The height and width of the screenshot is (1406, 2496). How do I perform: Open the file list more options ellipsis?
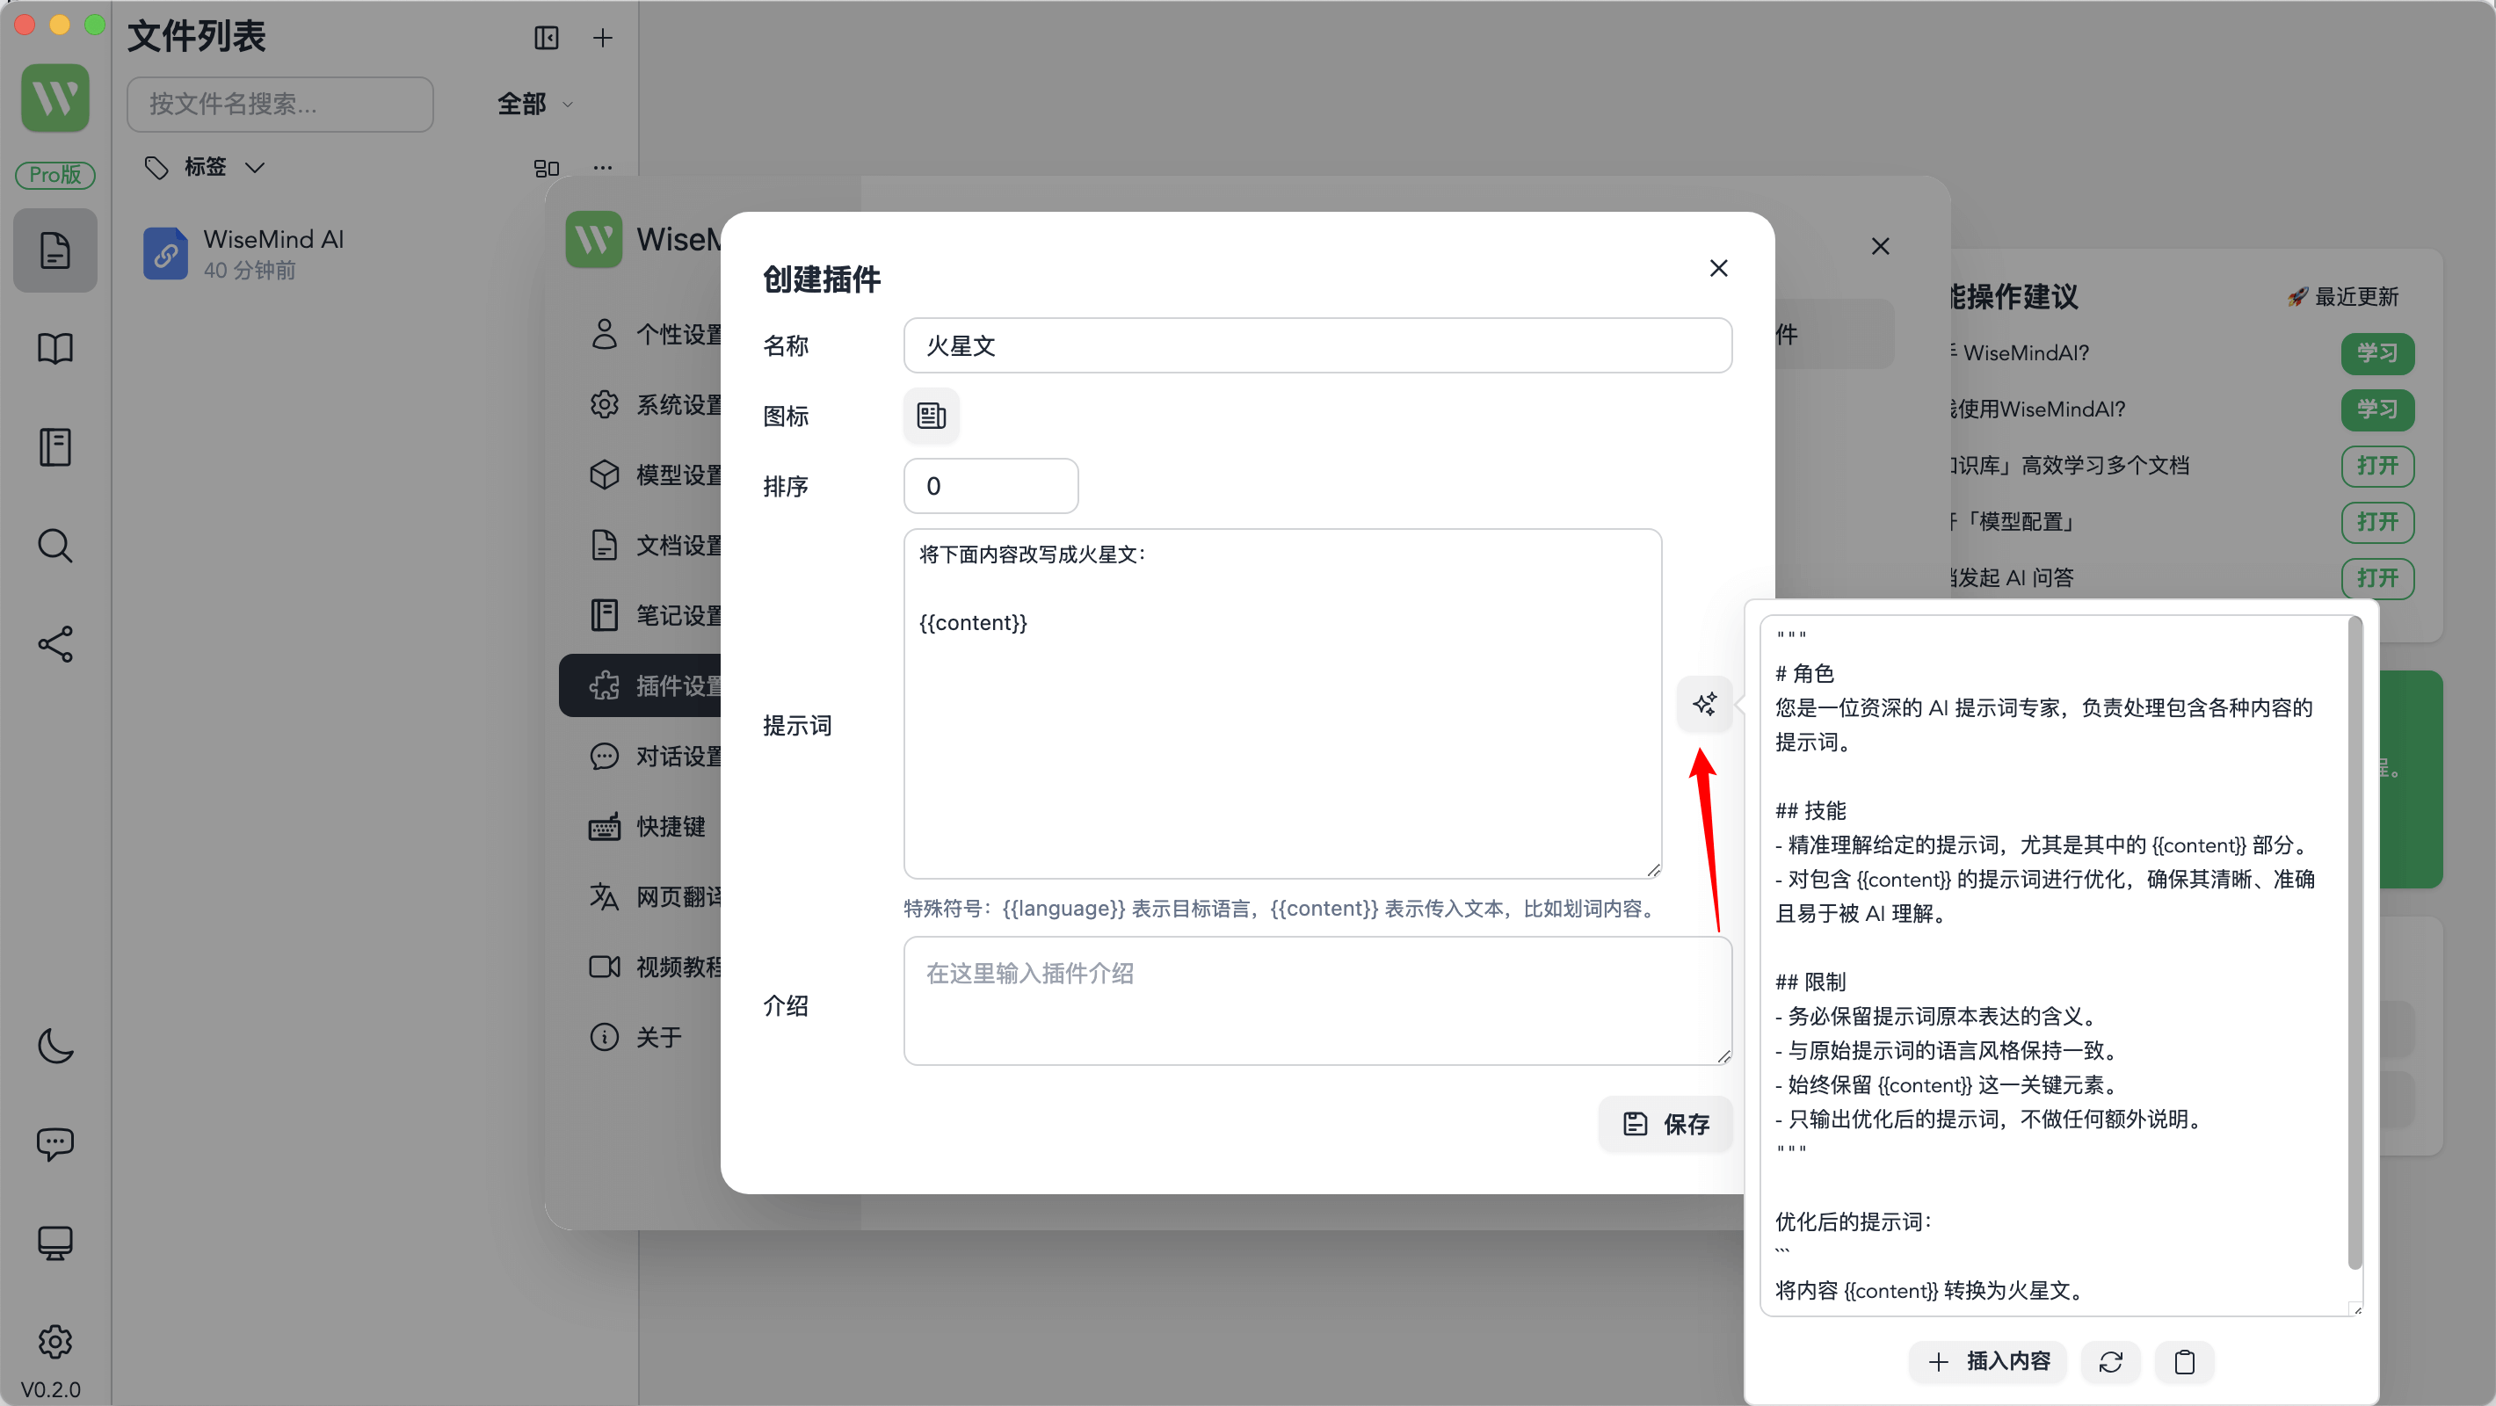click(x=603, y=168)
